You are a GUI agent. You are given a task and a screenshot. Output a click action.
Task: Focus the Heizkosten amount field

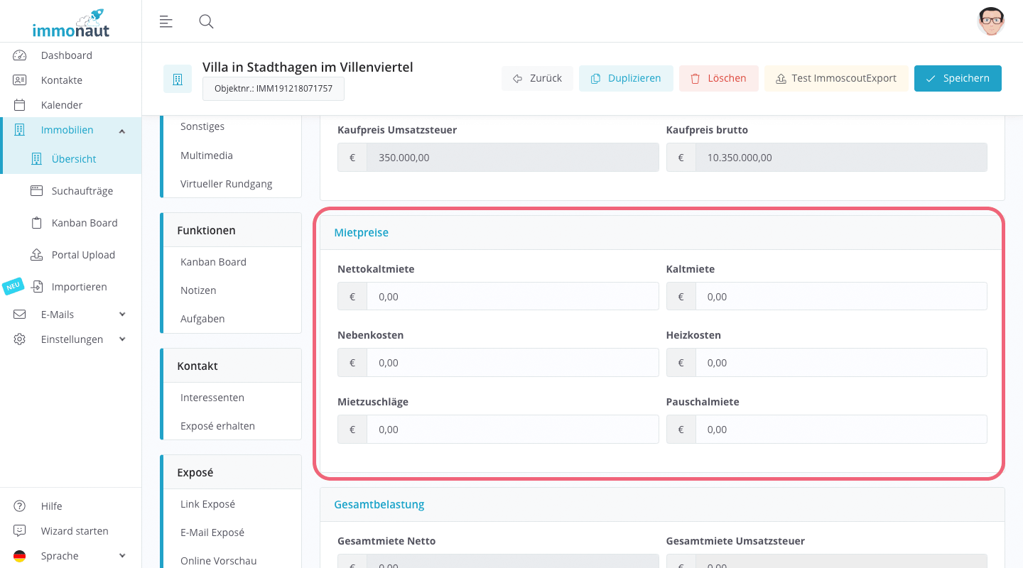pyautogui.click(x=840, y=363)
